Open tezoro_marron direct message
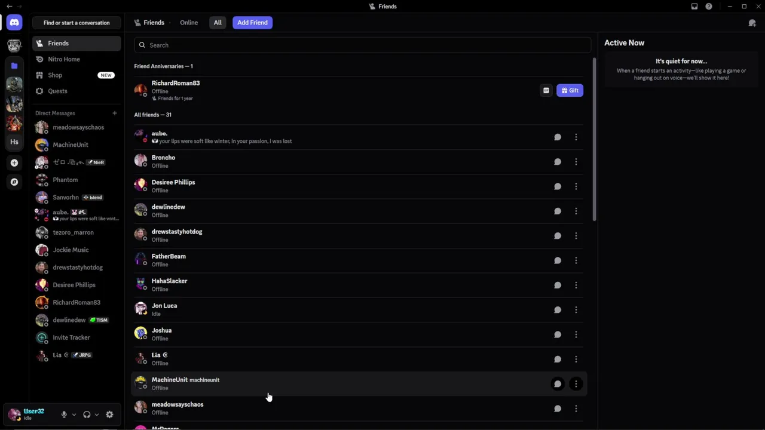The width and height of the screenshot is (765, 430). (76, 232)
